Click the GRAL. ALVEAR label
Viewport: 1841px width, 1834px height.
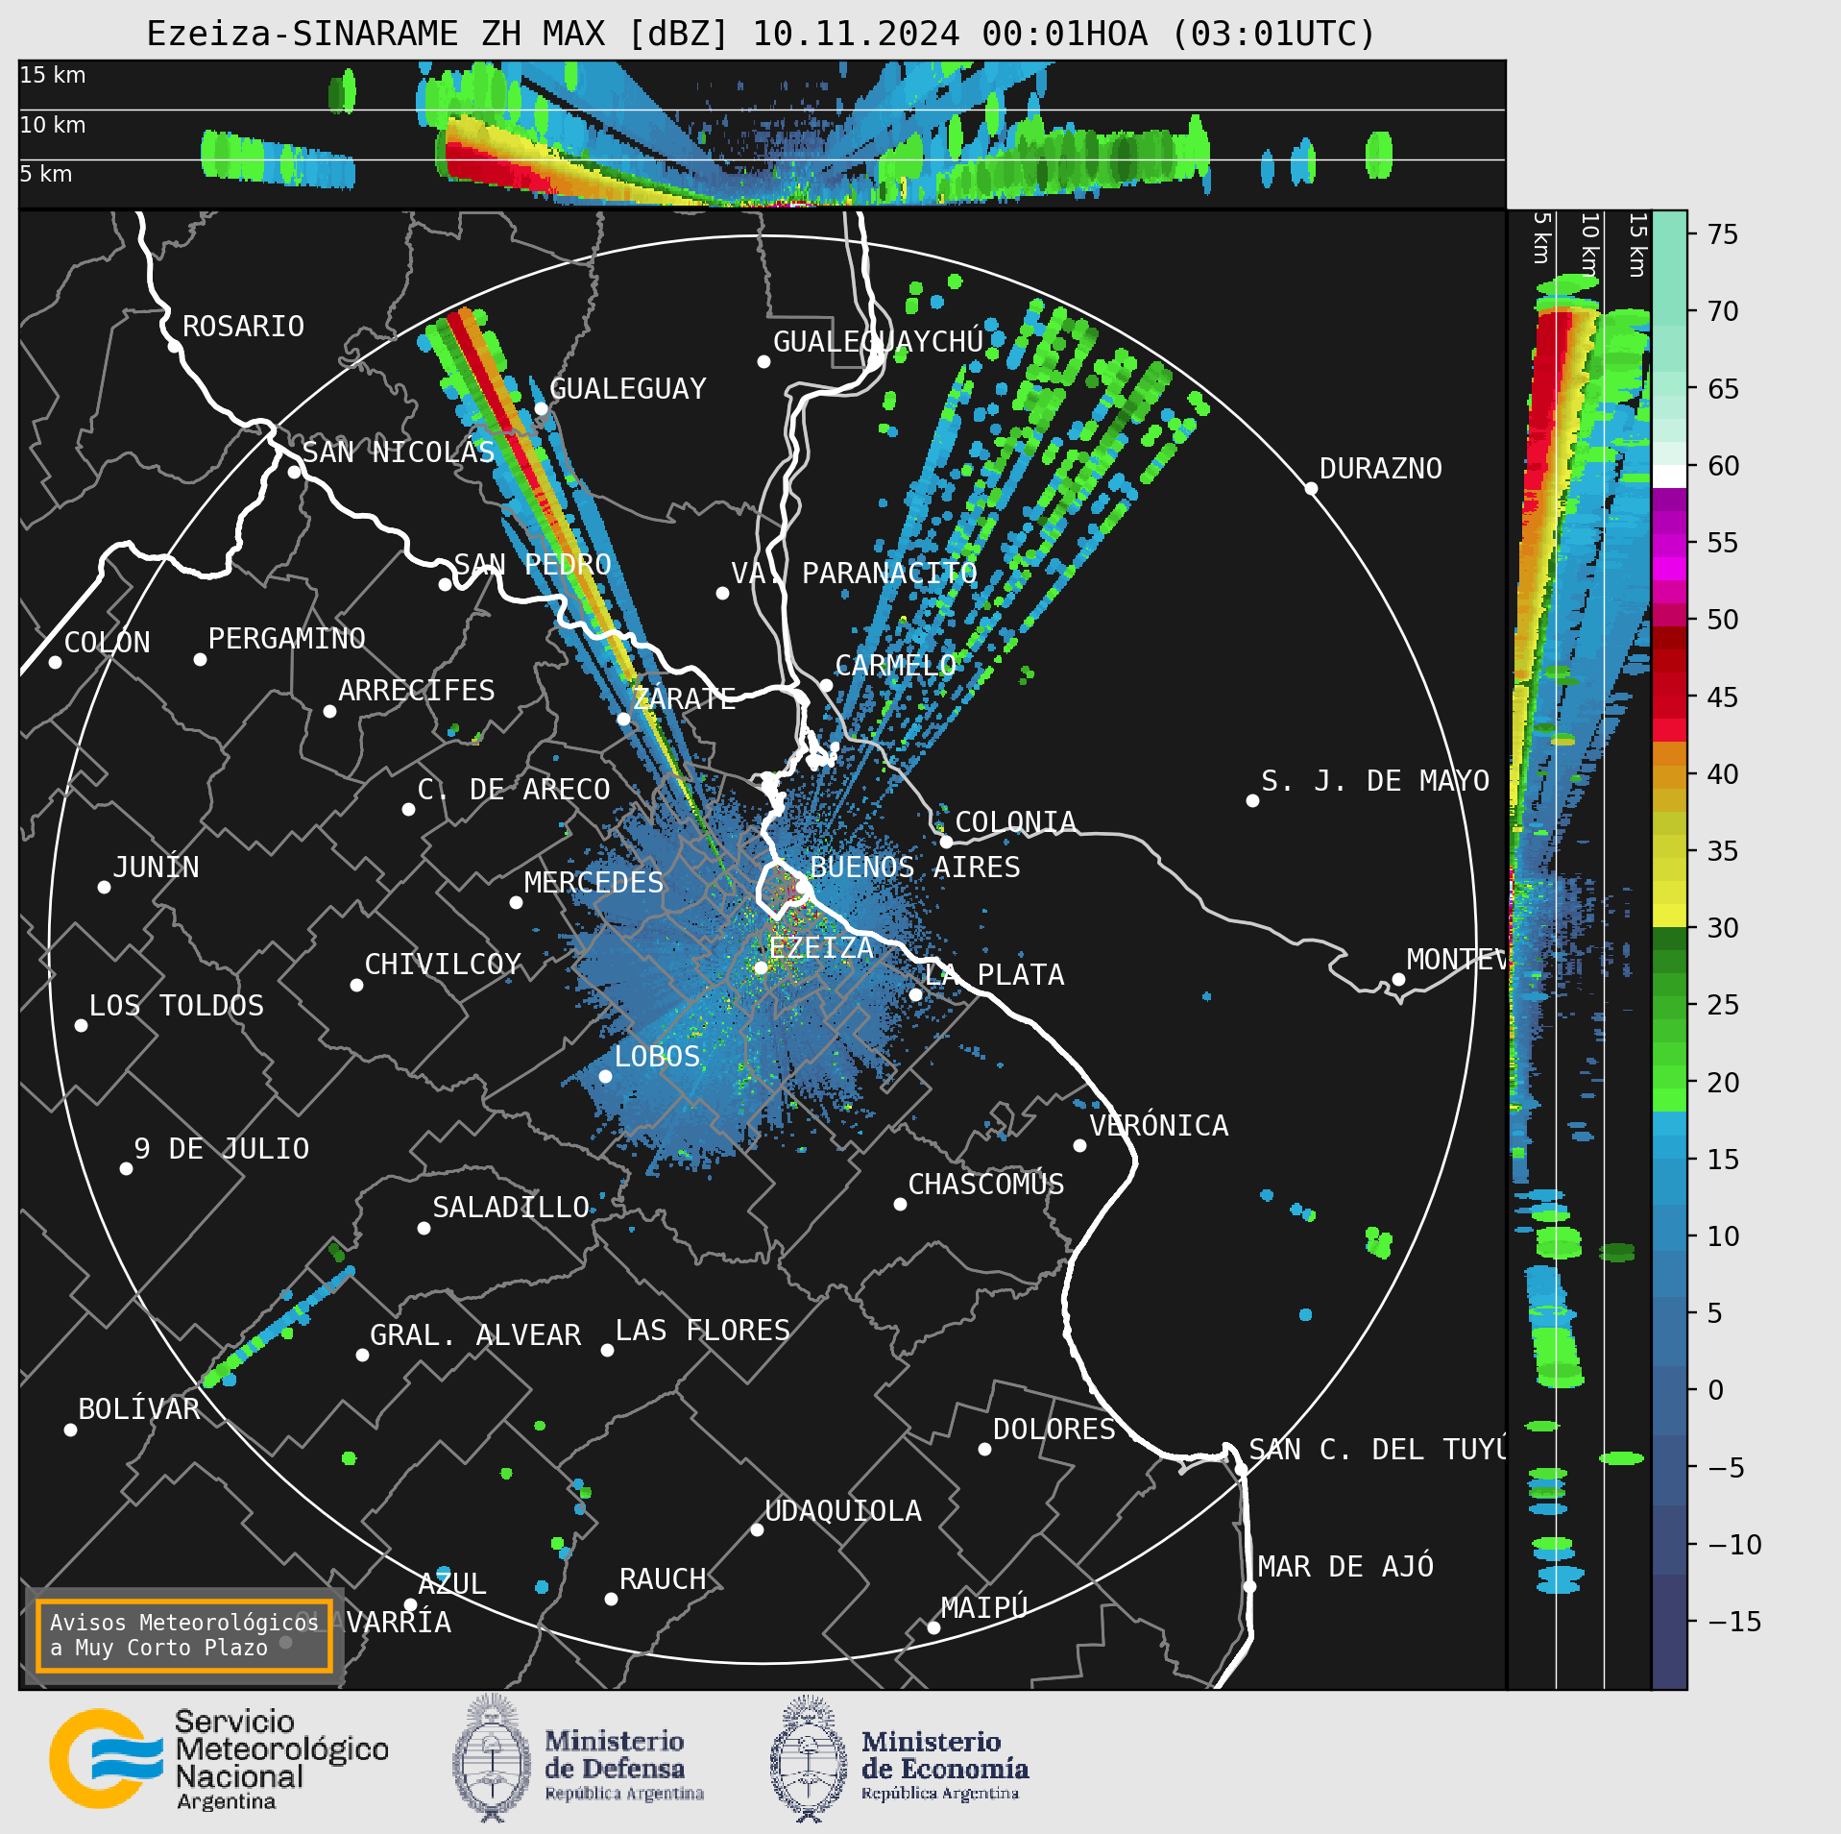tap(475, 1335)
